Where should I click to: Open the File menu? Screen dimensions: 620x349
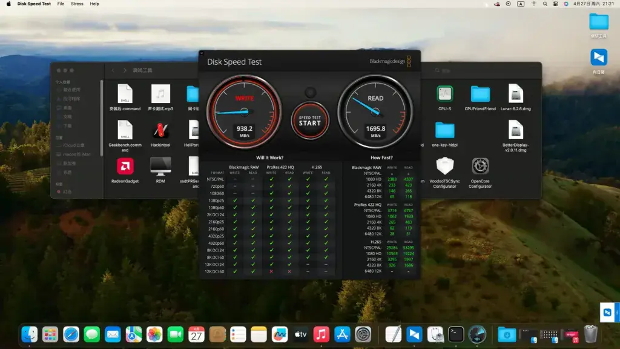(61, 4)
